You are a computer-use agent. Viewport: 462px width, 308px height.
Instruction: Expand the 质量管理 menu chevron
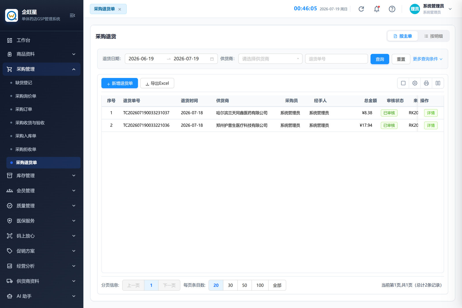tap(74, 206)
